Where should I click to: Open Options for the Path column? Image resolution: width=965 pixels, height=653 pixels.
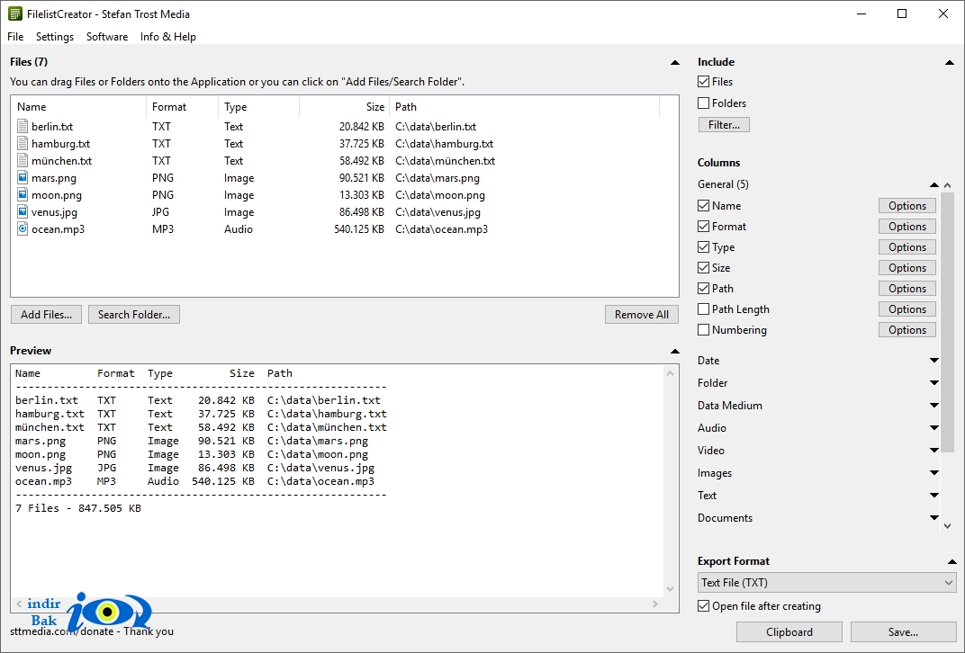click(x=907, y=289)
